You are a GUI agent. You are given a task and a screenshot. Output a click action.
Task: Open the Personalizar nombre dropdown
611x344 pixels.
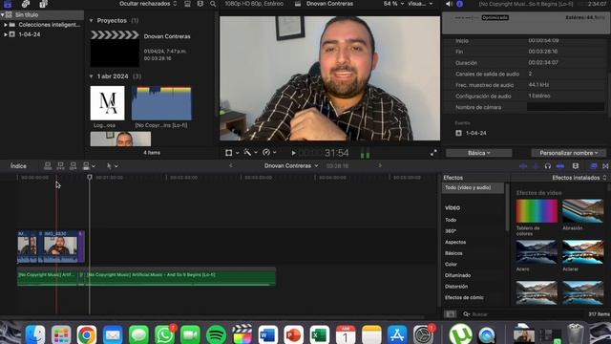569,153
